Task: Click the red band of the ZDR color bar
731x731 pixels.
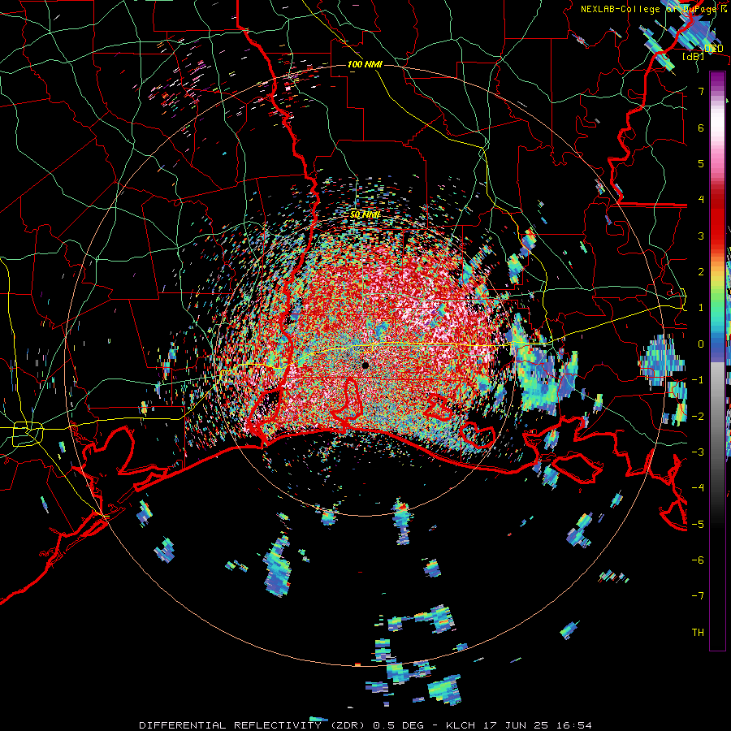Action: coord(717,219)
